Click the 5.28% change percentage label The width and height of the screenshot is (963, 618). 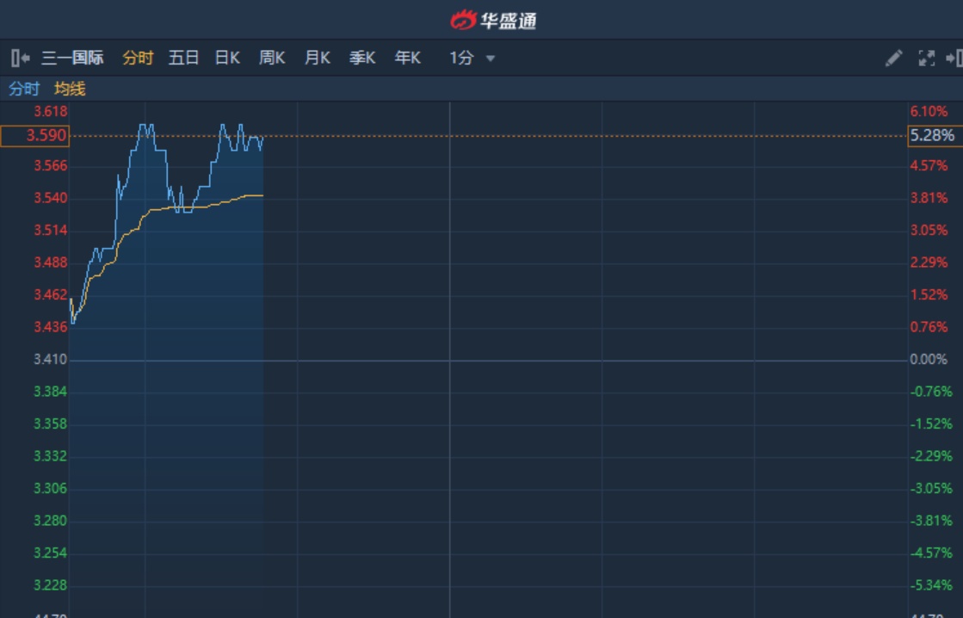(933, 136)
